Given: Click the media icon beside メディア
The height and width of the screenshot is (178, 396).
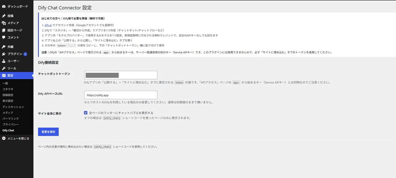Looking at the screenshot, I should click(x=3, y=23).
